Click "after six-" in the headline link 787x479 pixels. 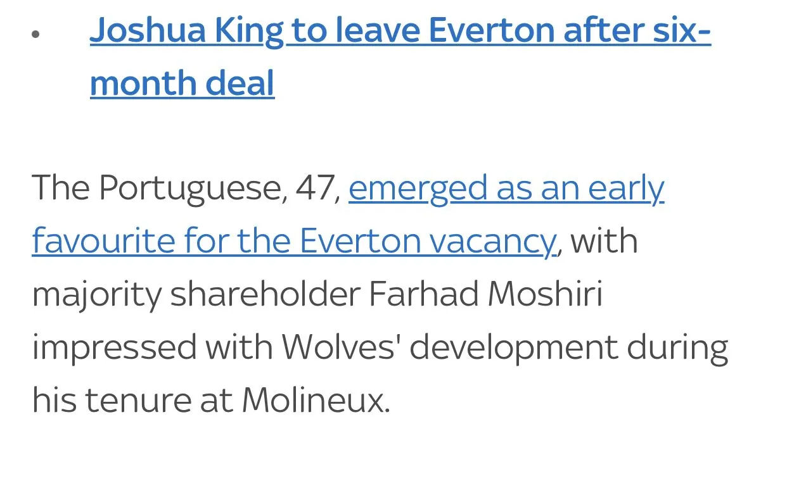click(637, 30)
